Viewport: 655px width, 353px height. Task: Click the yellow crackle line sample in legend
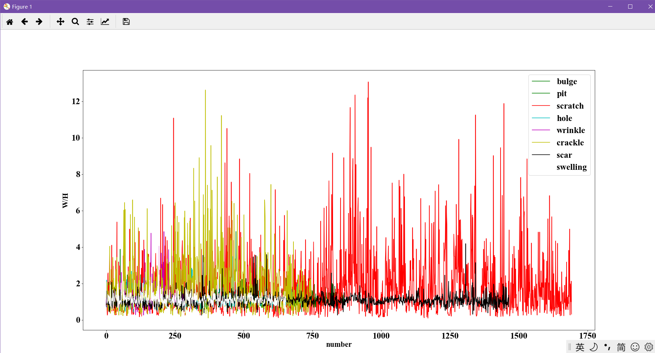(x=541, y=142)
